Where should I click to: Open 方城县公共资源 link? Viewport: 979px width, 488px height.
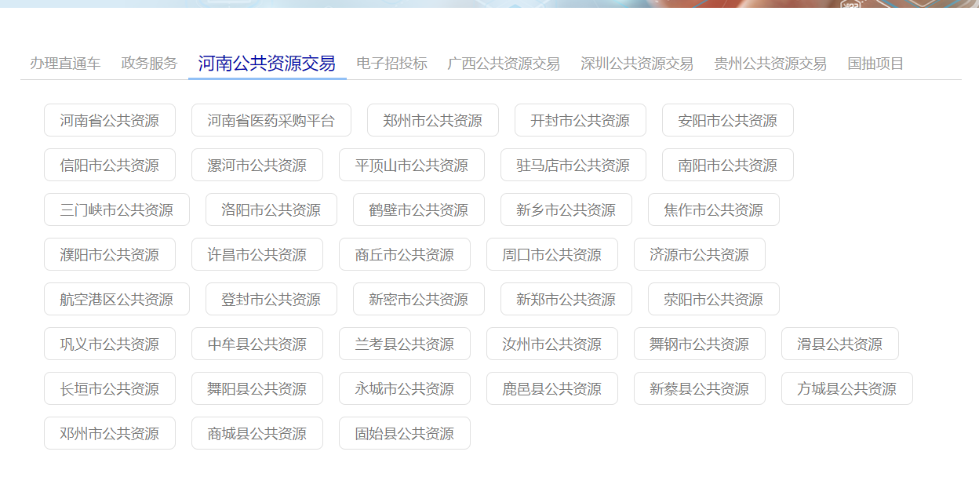pyautogui.click(x=847, y=389)
